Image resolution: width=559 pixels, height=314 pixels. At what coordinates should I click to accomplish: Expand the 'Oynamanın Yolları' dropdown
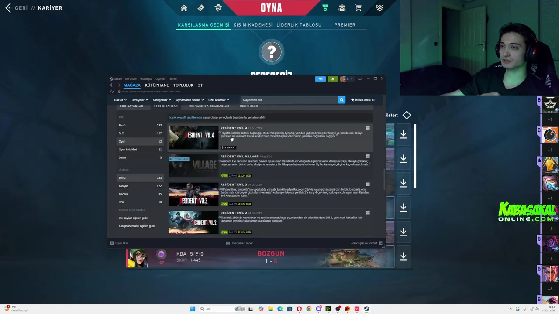click(x=189, y=100)
